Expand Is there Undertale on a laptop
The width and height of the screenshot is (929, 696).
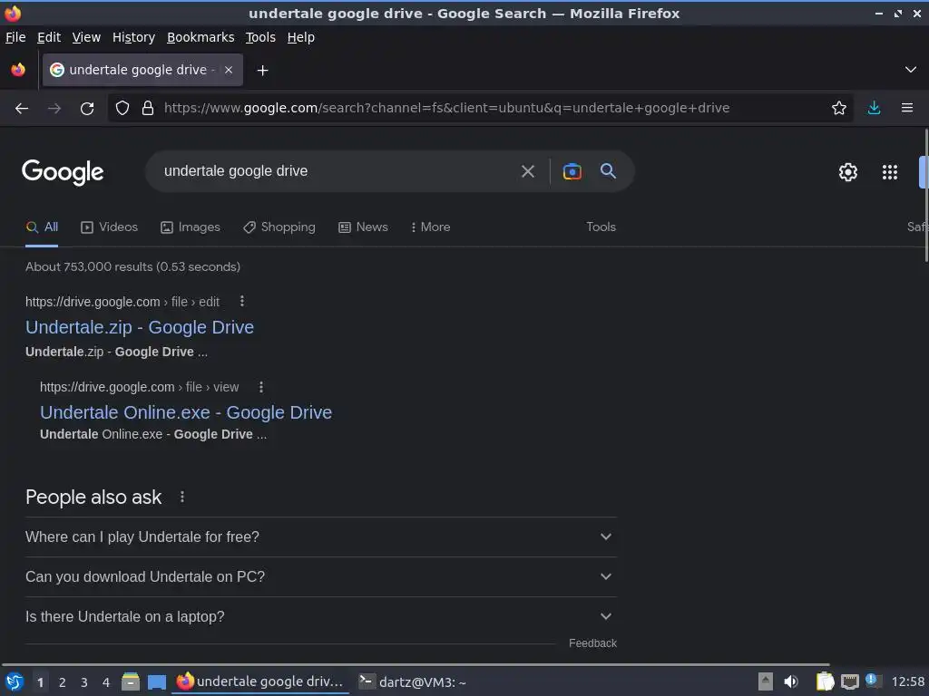(320, 616)
